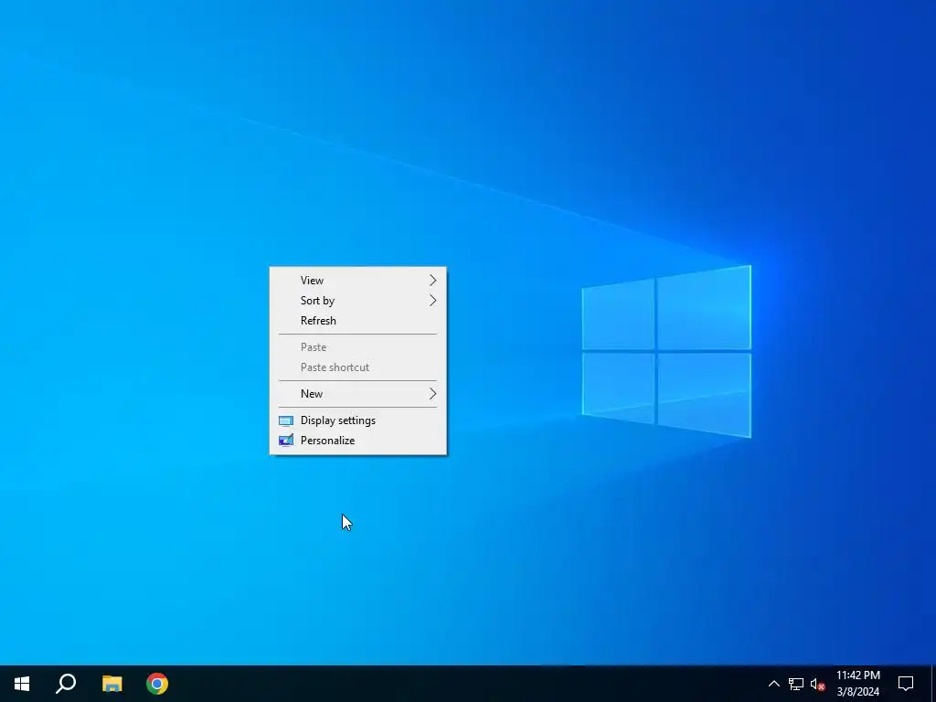The width and height of the screenshot is (936, 702).
Task: Click the Personalize icon in menu
Action: (x=286, y=441)
